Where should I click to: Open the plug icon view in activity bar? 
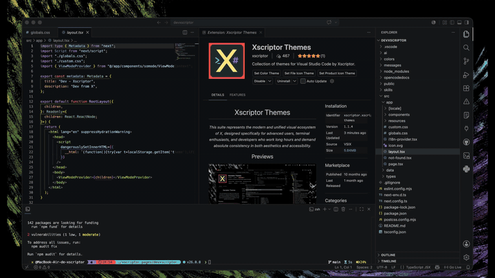(x=466, y=128)
